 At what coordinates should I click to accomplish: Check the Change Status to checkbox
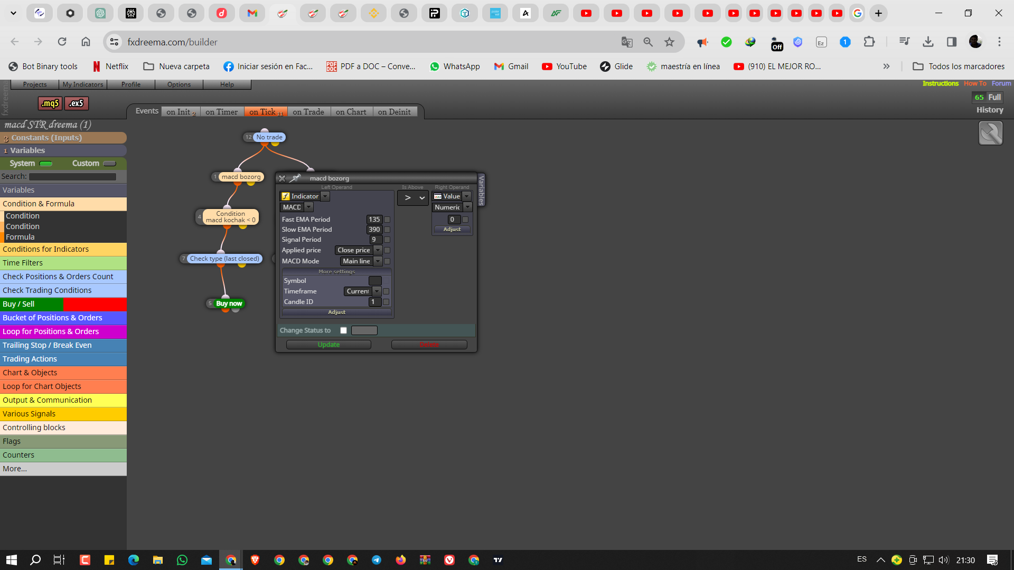coord(344,330)
